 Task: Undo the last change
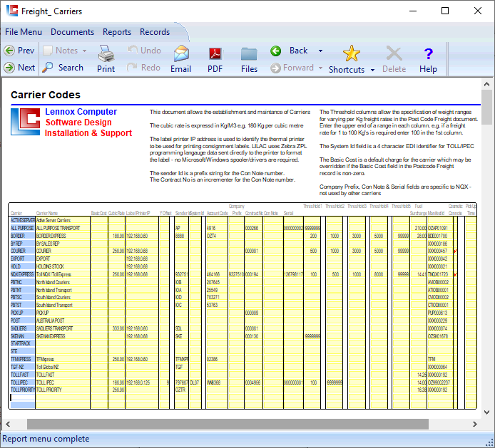coord(144,51)
